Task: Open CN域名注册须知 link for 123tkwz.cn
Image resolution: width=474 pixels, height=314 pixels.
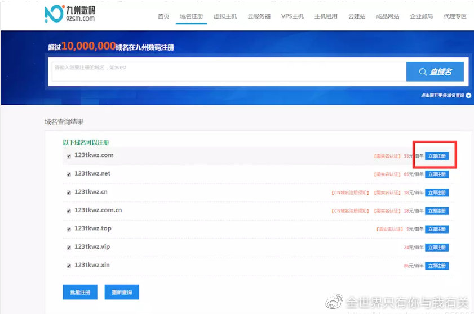Action: coord(350,192)
